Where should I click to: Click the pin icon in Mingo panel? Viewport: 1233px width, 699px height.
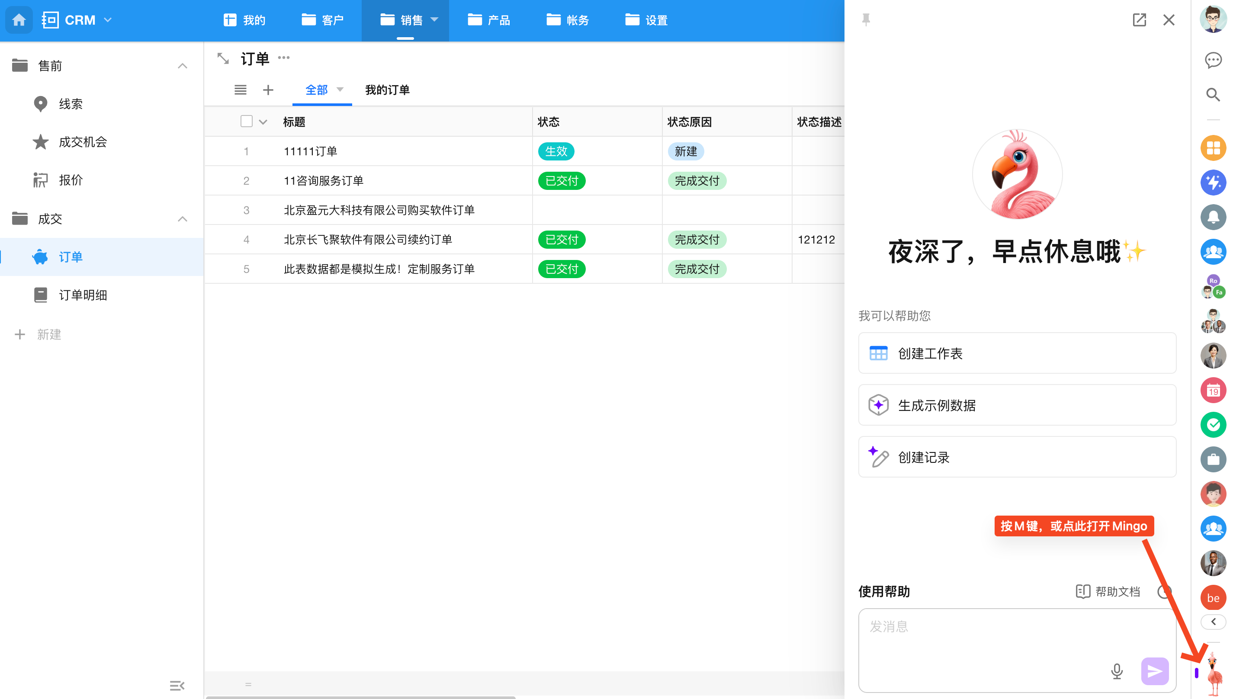[866, 20]
